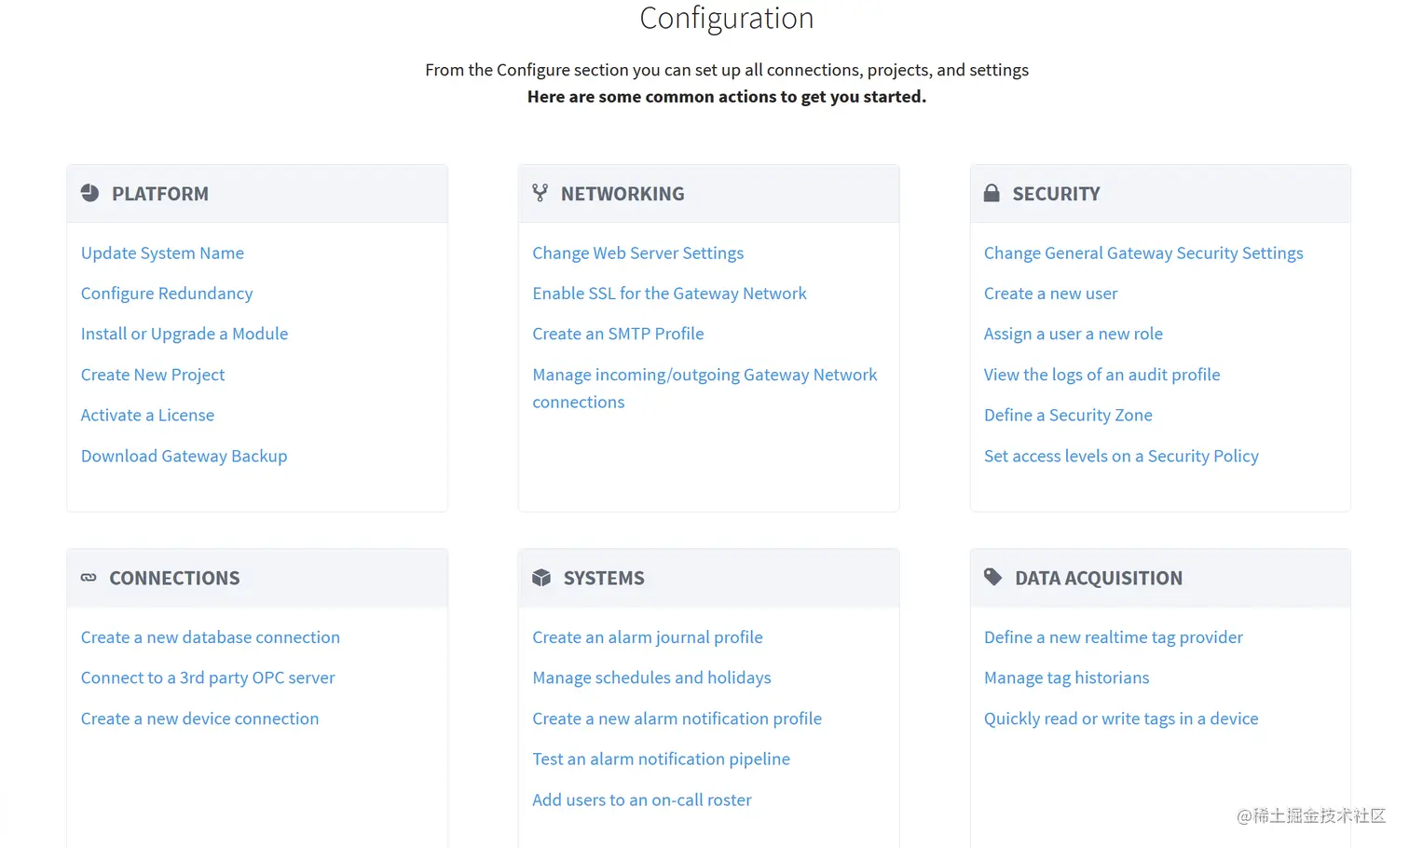Click the DATA ACQUISITION section heading

1099,578
